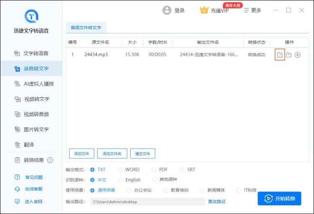Click the 转换成功 status cell

tap(257, 55)
